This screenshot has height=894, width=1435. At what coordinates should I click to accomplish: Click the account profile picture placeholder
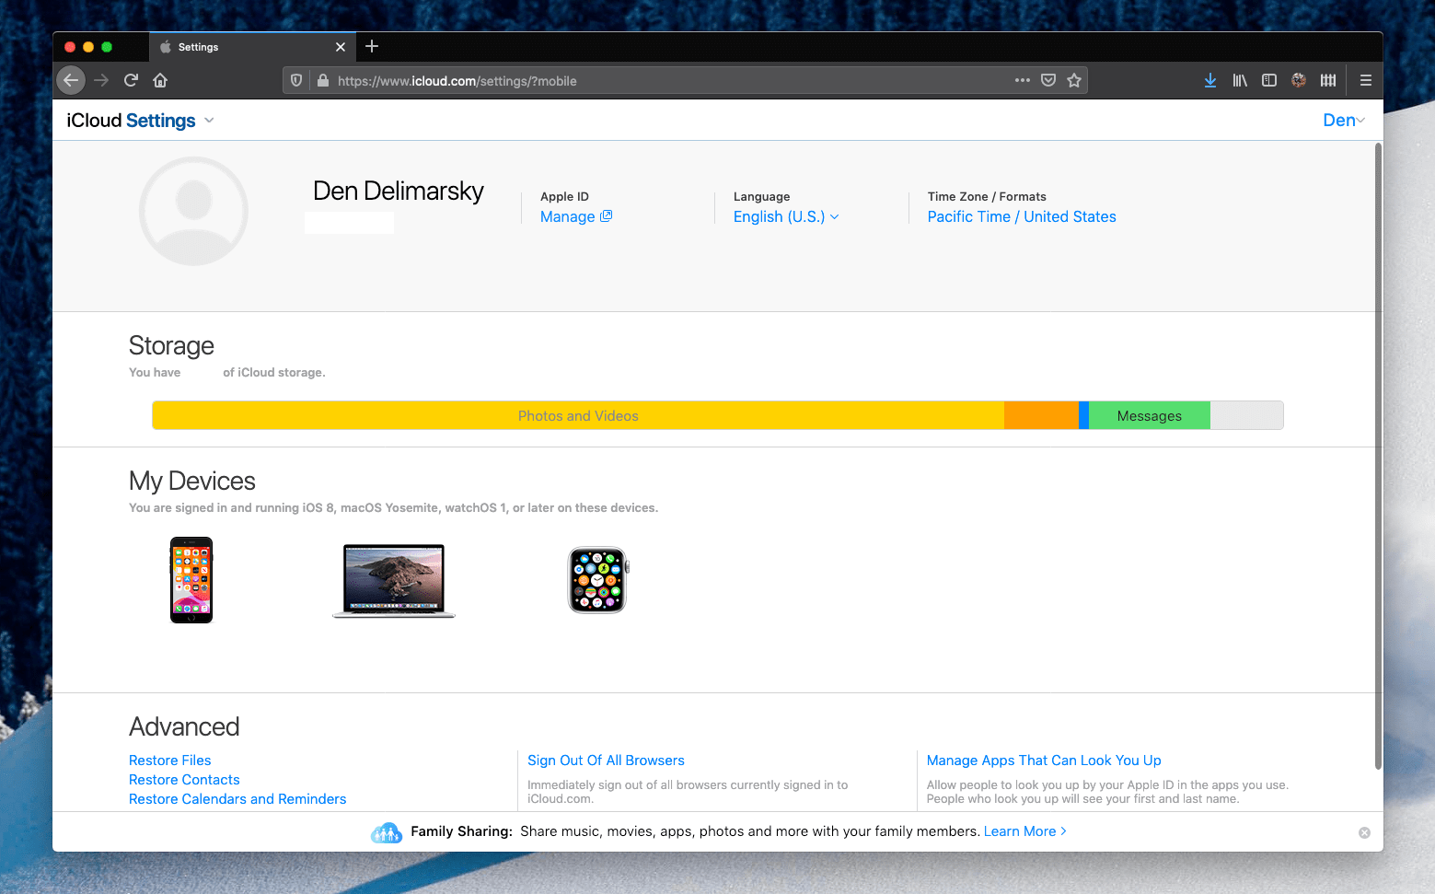193,211
